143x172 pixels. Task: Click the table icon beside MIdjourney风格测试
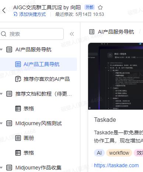pos(9,123)
